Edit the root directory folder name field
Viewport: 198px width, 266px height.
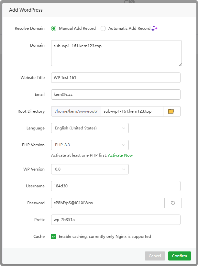tap(132, 111)
